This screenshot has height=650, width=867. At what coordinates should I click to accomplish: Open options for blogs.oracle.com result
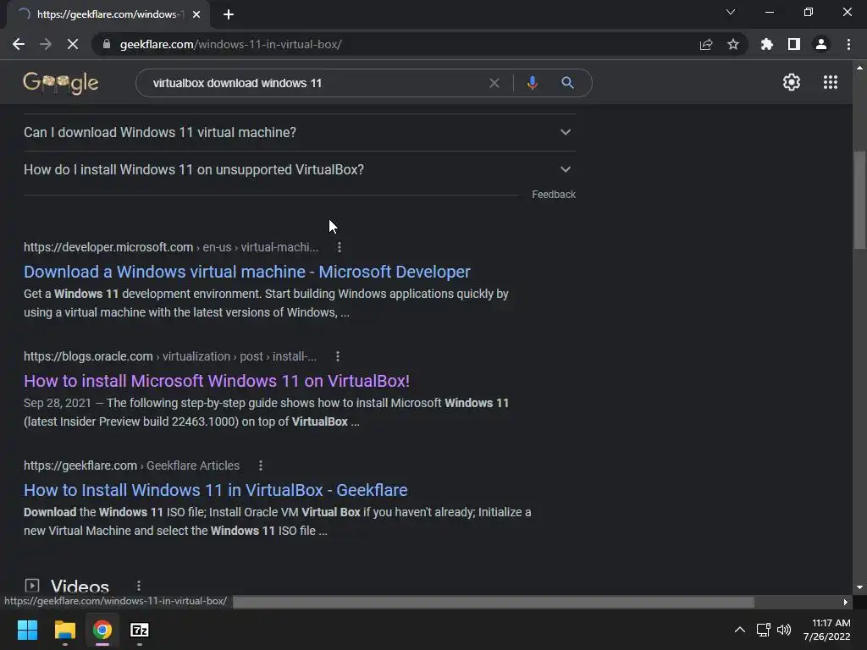[x=337, y=356]
